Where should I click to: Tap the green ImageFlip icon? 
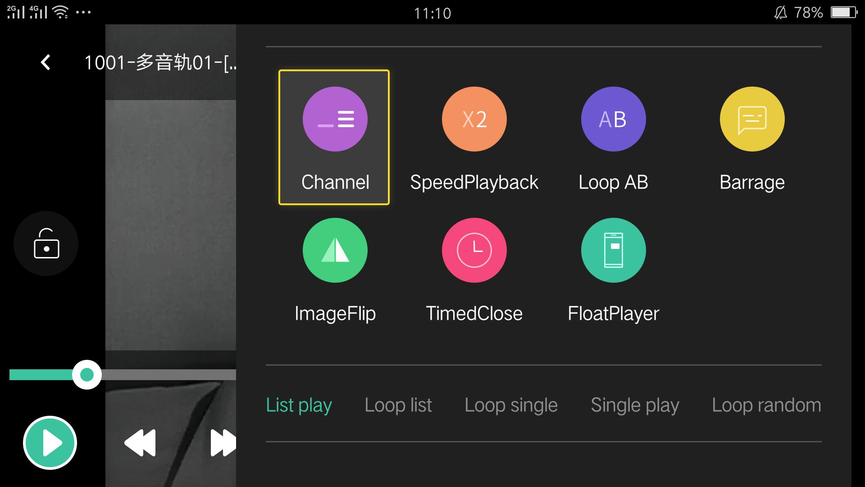[335, 250]
